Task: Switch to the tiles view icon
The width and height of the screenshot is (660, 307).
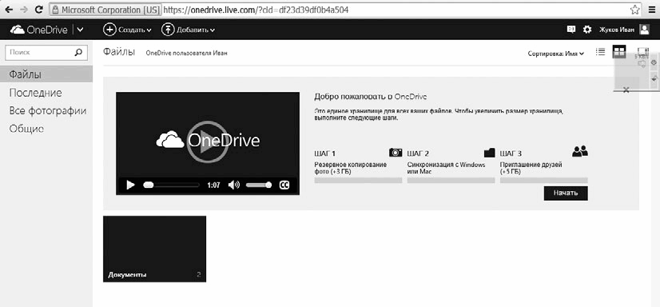Action: pos(619,52)
